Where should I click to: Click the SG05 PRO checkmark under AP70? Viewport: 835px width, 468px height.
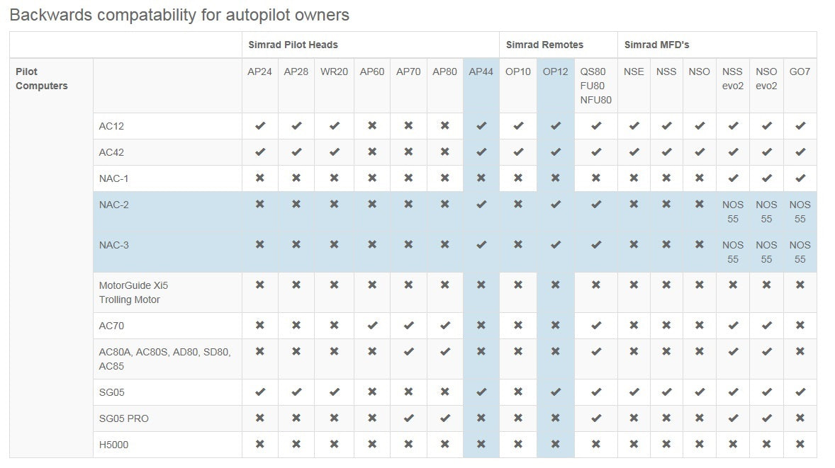click(408, 418)
